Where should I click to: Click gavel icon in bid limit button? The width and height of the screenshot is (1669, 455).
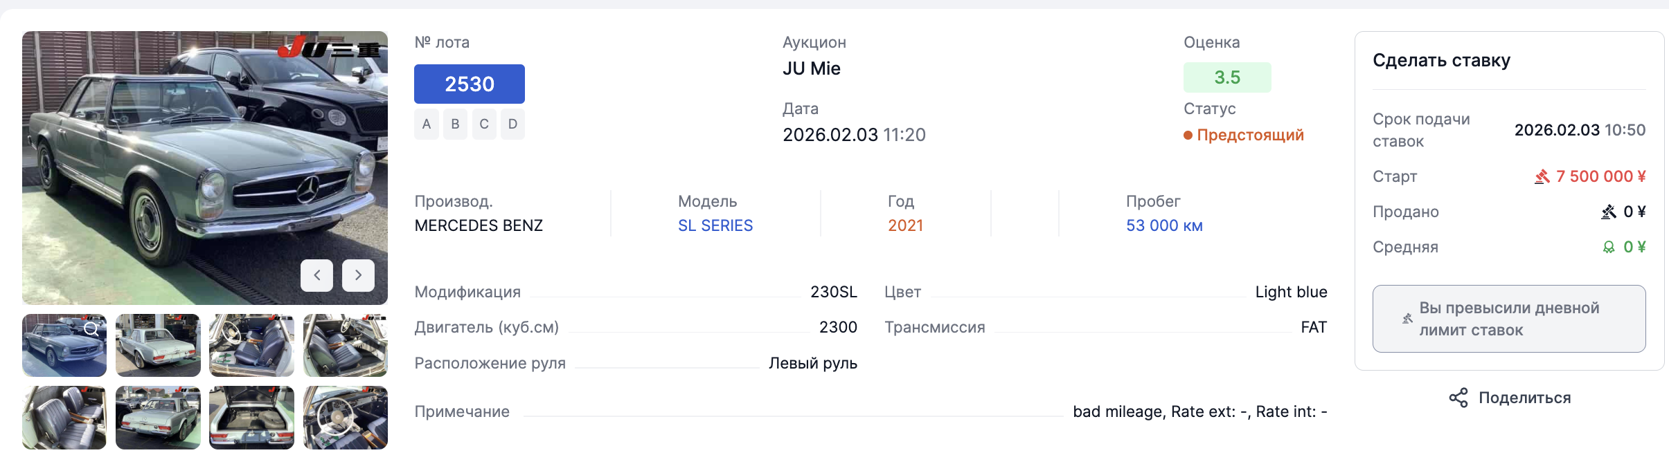1407,319
